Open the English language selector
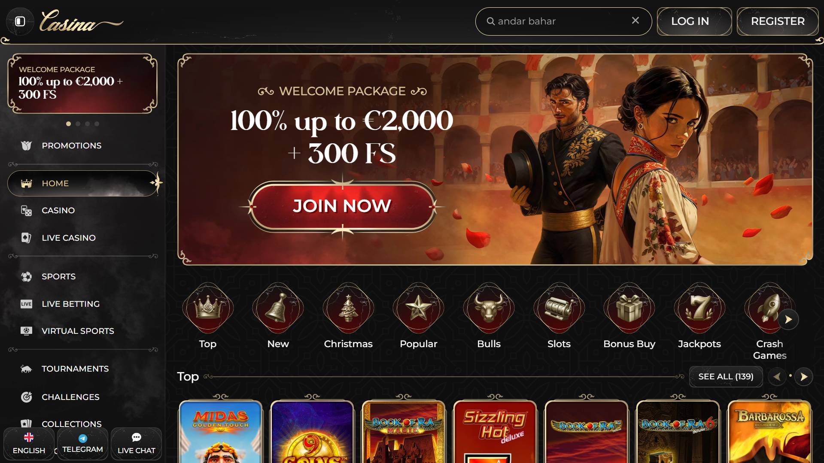The width and height of the screenshot is (824, 463). click(29, 444)
